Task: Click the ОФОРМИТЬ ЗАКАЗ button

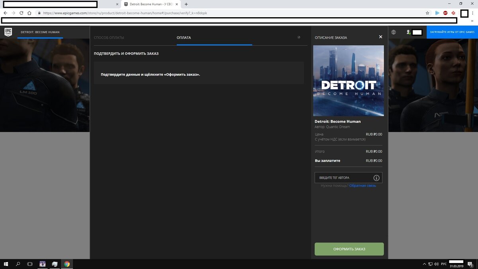Action: (x=349, y=249)
